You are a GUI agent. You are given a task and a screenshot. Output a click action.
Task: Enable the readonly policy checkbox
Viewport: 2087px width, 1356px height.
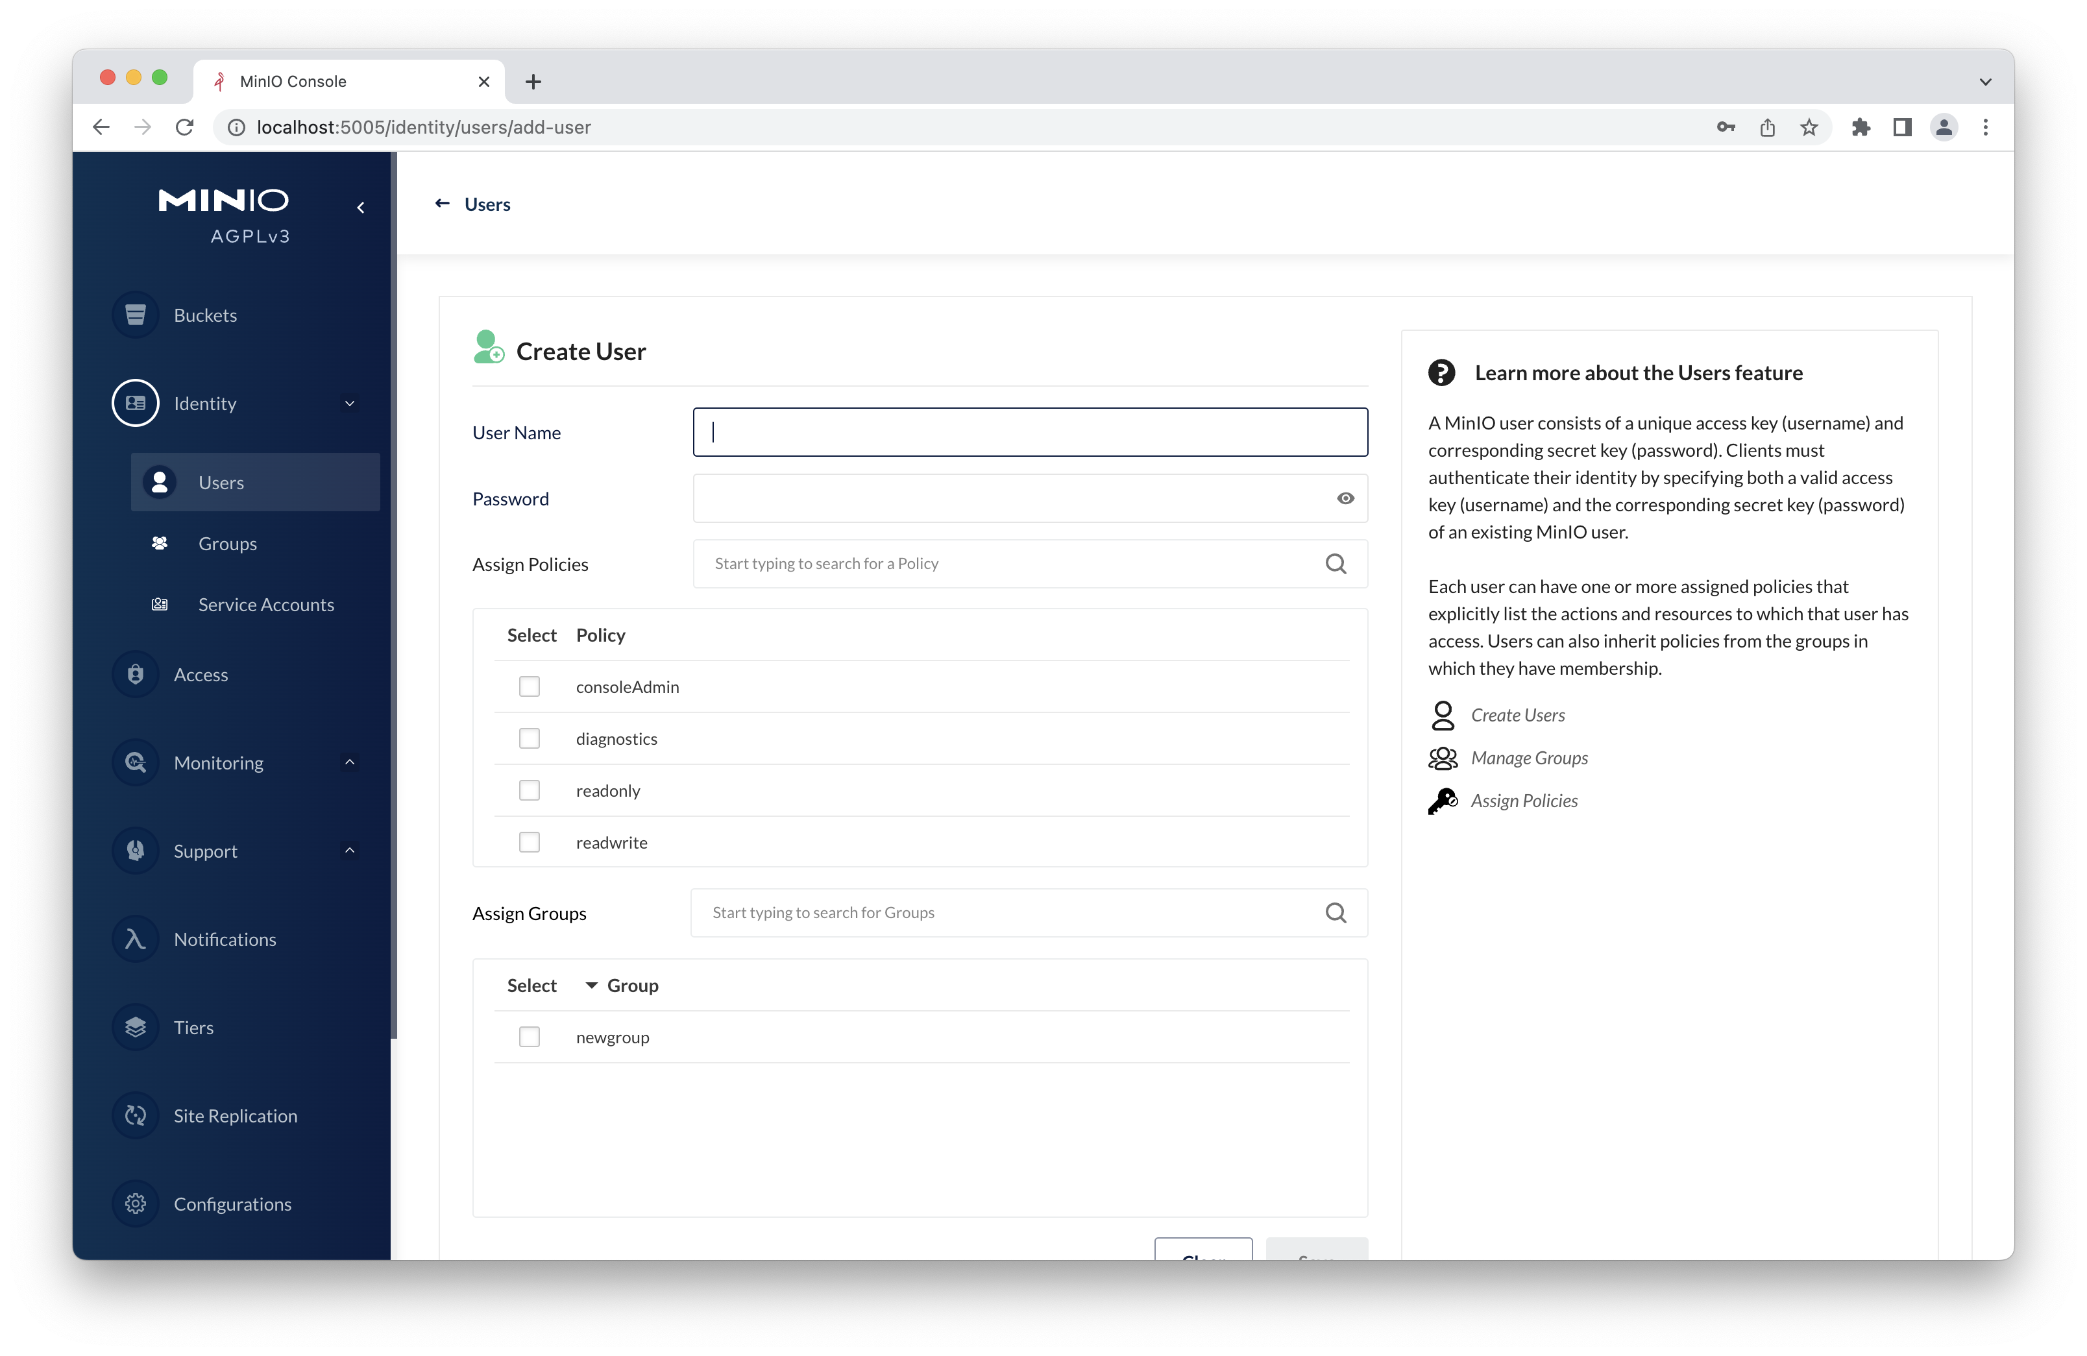[529, 790]
